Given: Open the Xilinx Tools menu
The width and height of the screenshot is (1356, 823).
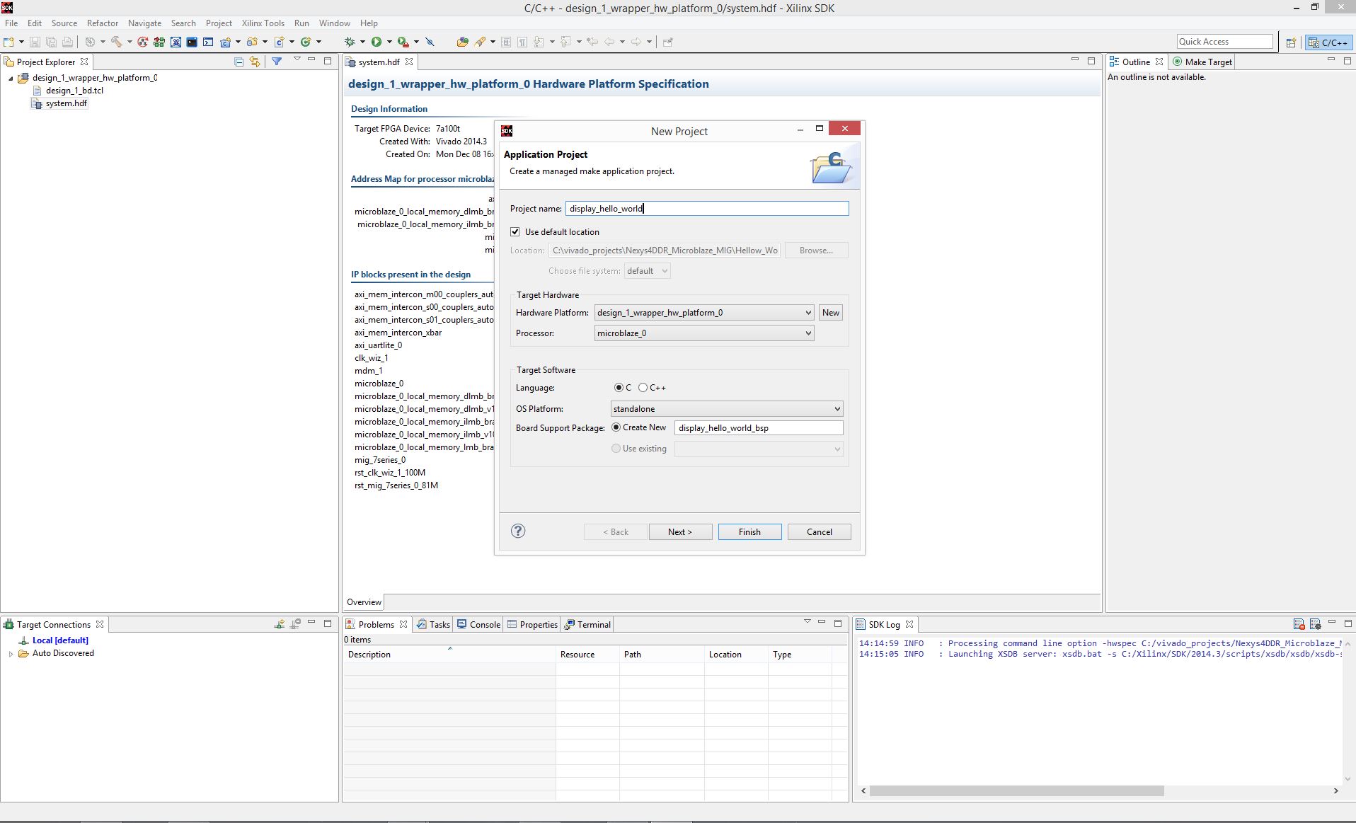Looking at the screenshot, I should pyautogui.click(x=263, y=23).
